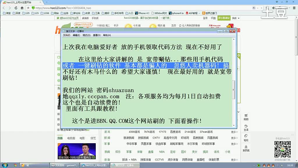The height and width of the screenshot is (168, 298).
Task: Open the 电影 tab
Action: click(82, 138)
